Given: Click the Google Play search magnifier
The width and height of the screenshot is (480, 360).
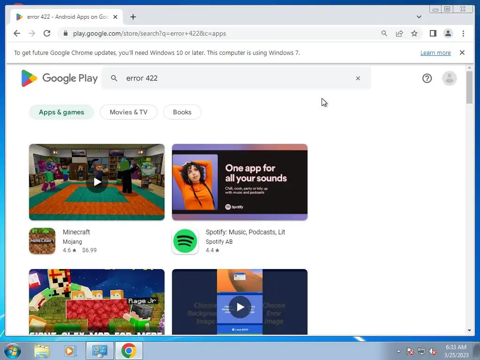Looking at the screenshot, I should click(x=114, y=78).
